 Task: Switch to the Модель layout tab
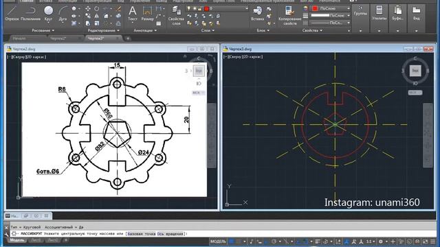(x=17, y=240)
